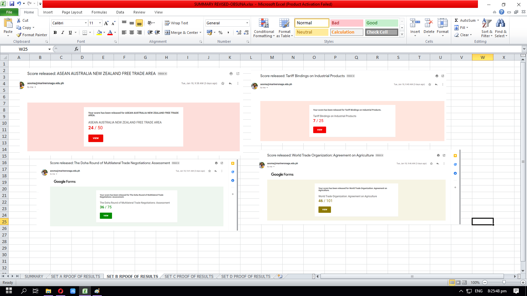Switch to Page Layout view in status bar
This screenshot has width=527, height=296.
pos(458,283)
